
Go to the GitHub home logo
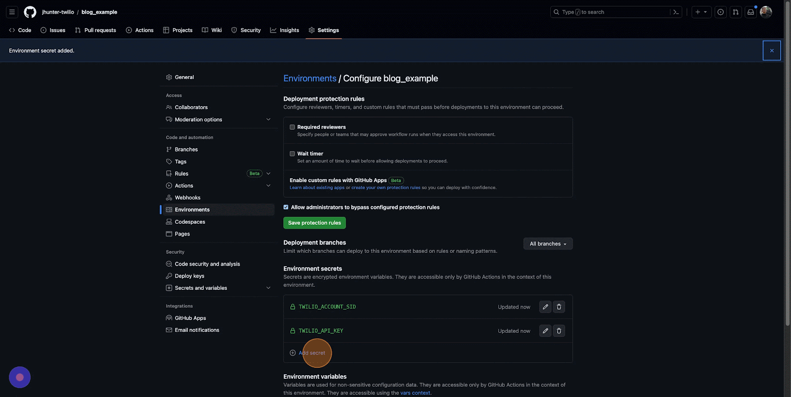coord(30,12)
